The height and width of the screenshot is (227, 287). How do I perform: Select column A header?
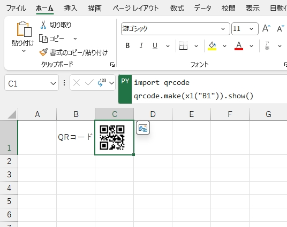pos(37,114)
